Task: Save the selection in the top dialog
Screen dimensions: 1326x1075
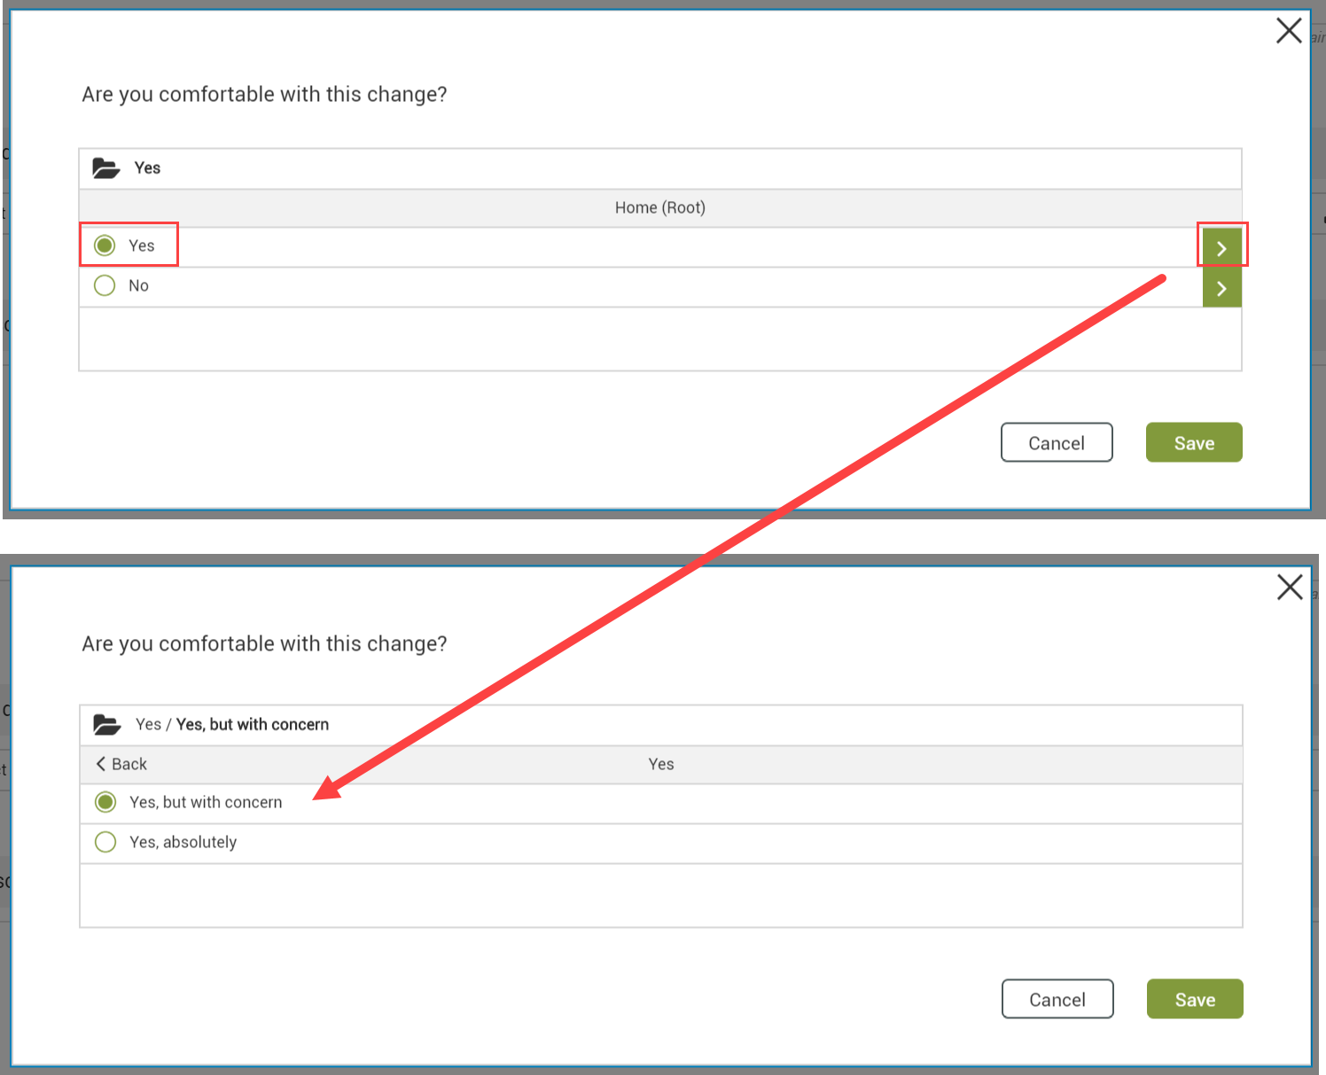Action: tap(1193, 442)
